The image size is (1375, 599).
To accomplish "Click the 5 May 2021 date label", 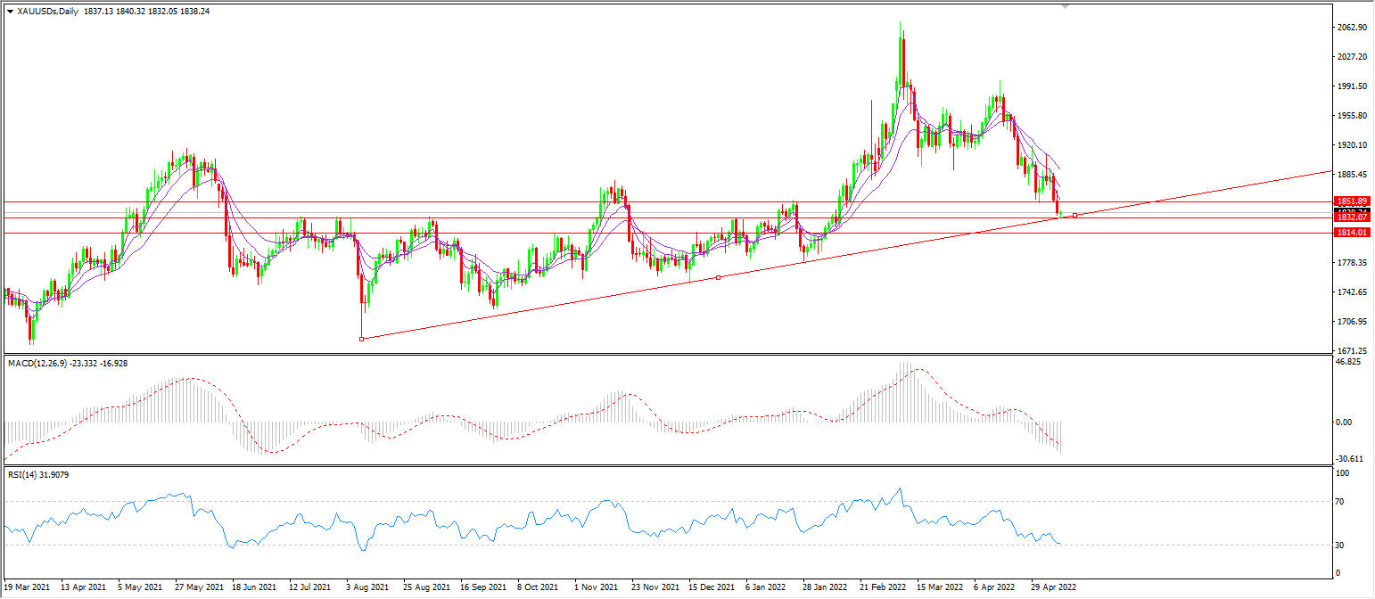I will [x=140, y=588].
